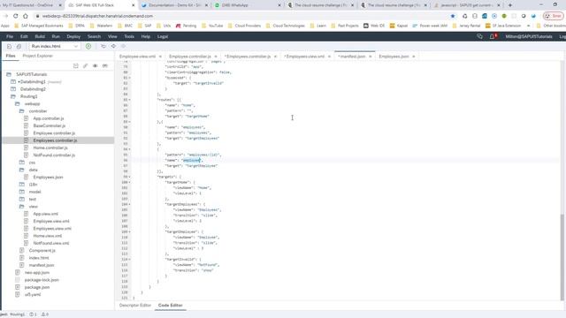Image resolution: width=566 pixels, height=318 pixels.
Task: Open the File menu
Action: click(x=10, y=36)
